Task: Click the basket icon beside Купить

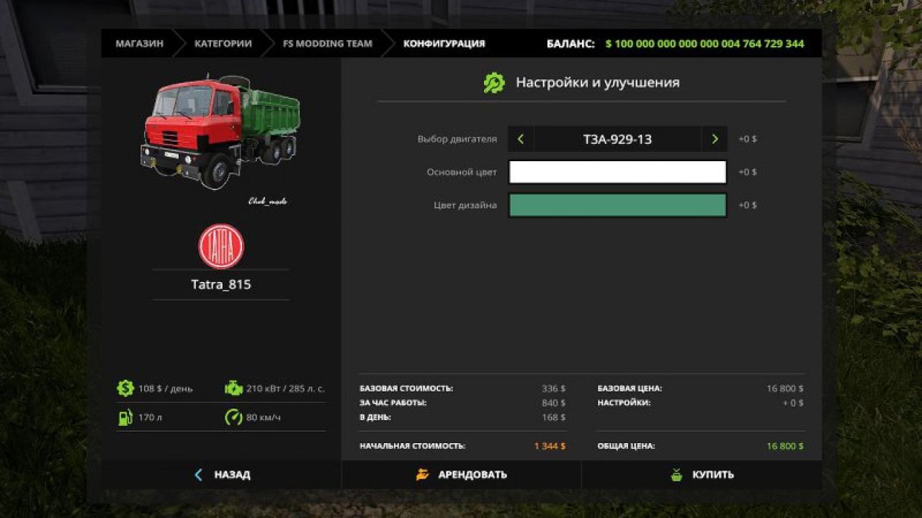Action: click(x=676, y=475)
